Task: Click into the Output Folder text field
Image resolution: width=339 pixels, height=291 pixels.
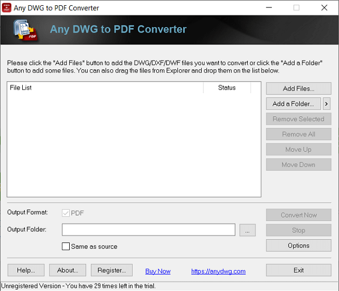Action: [x=148, y=230]
